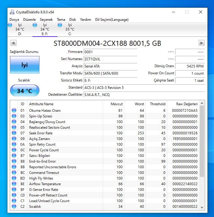This screenshot has height=217, width=214.
Task: Click status icon for Spin-Up Süresi
Action: click(14, 116)
